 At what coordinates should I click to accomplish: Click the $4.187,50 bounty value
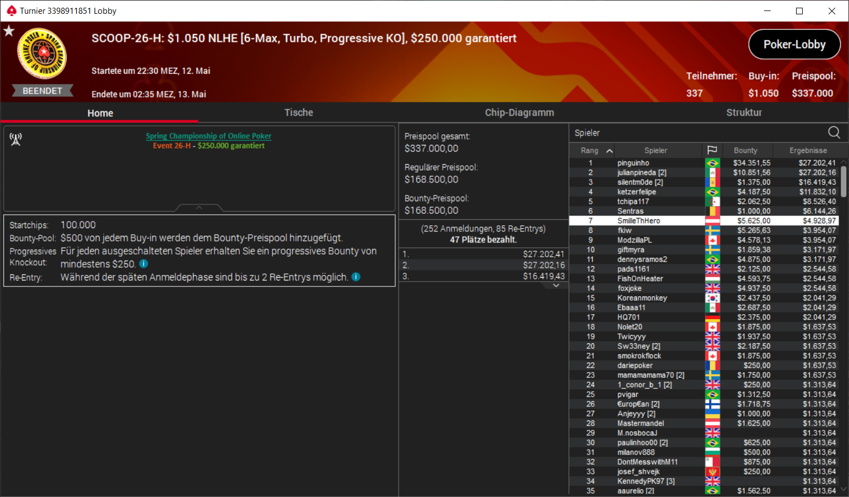pyautogui.click(x=754, y=192)
